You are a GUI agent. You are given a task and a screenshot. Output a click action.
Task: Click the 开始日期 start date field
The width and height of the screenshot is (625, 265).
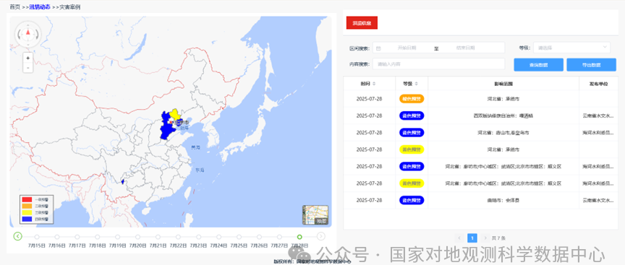coord(407,48)
